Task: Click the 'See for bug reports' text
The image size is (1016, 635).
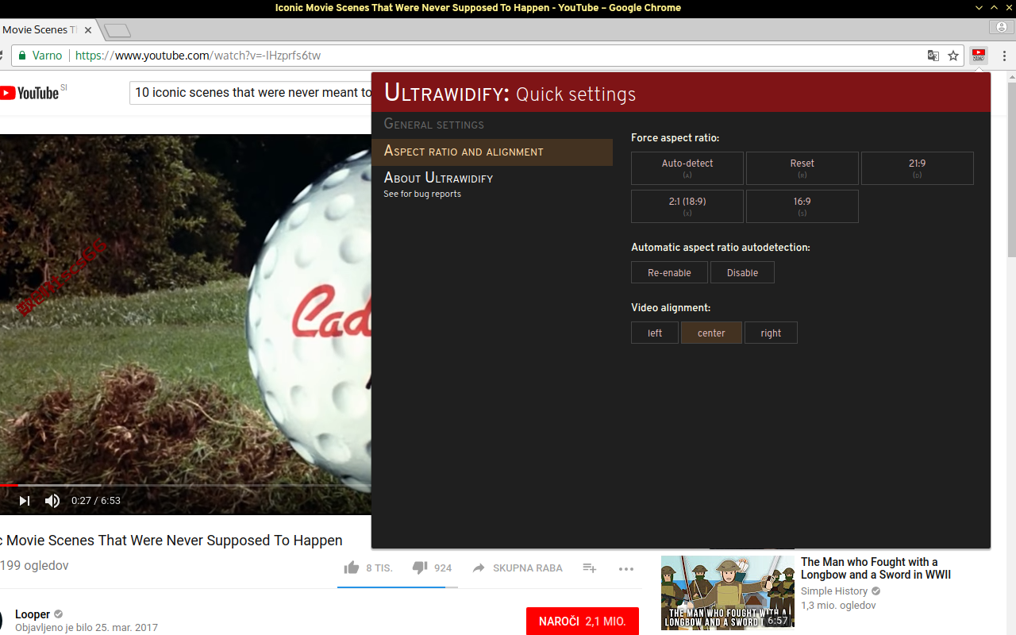Action: click(422, 194)
